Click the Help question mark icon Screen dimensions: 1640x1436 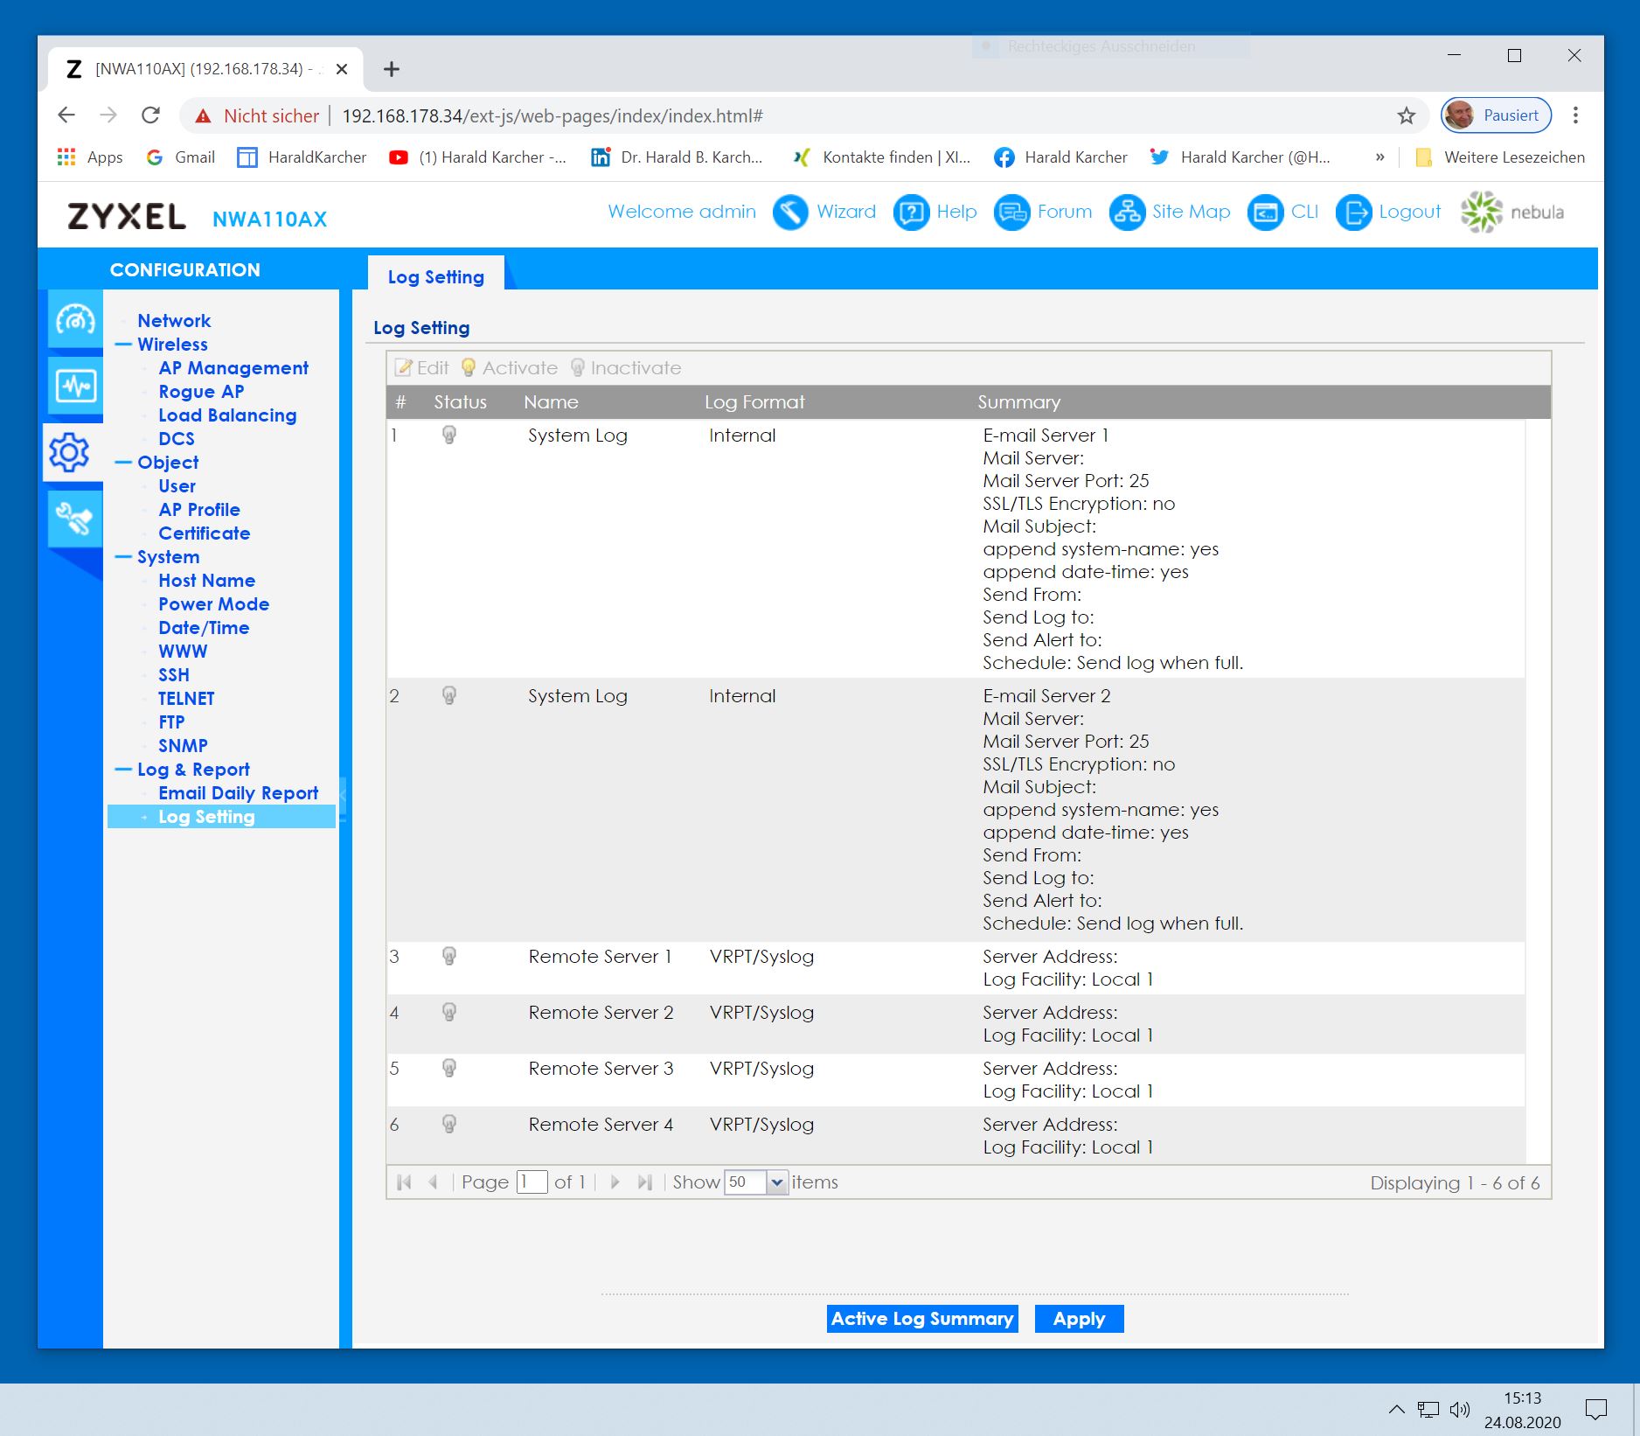pyautogui.click(x=910, y=213)
